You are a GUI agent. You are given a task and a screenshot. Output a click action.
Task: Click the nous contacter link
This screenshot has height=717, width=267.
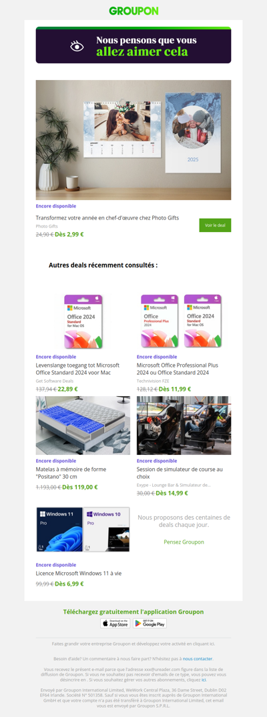pos(198,658)
